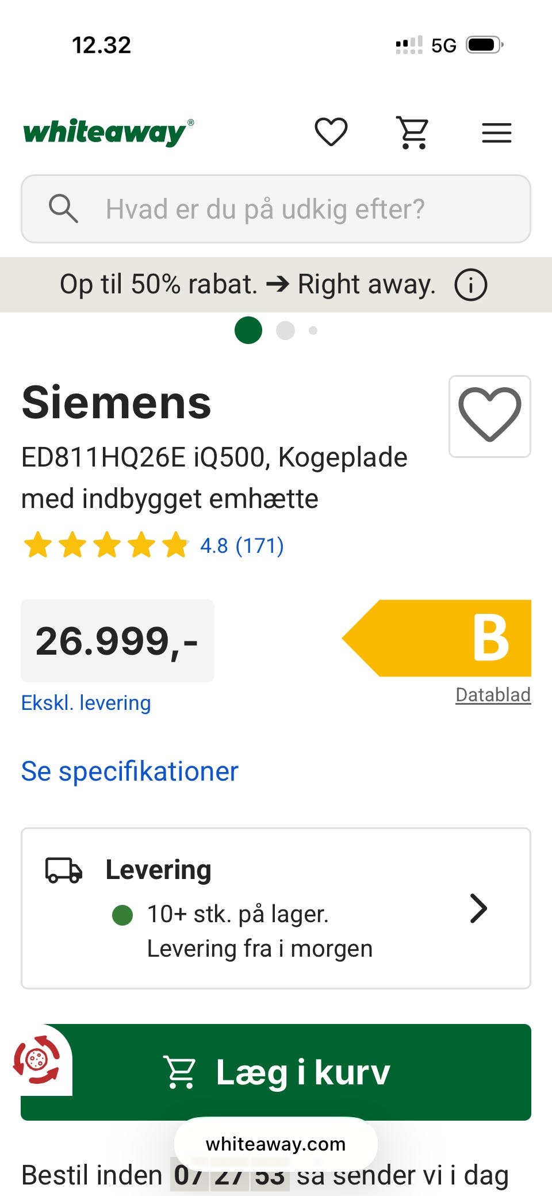Go to third banner carousel dot
Viewport: 552px width, 1196px height.
tap(313, 330)
